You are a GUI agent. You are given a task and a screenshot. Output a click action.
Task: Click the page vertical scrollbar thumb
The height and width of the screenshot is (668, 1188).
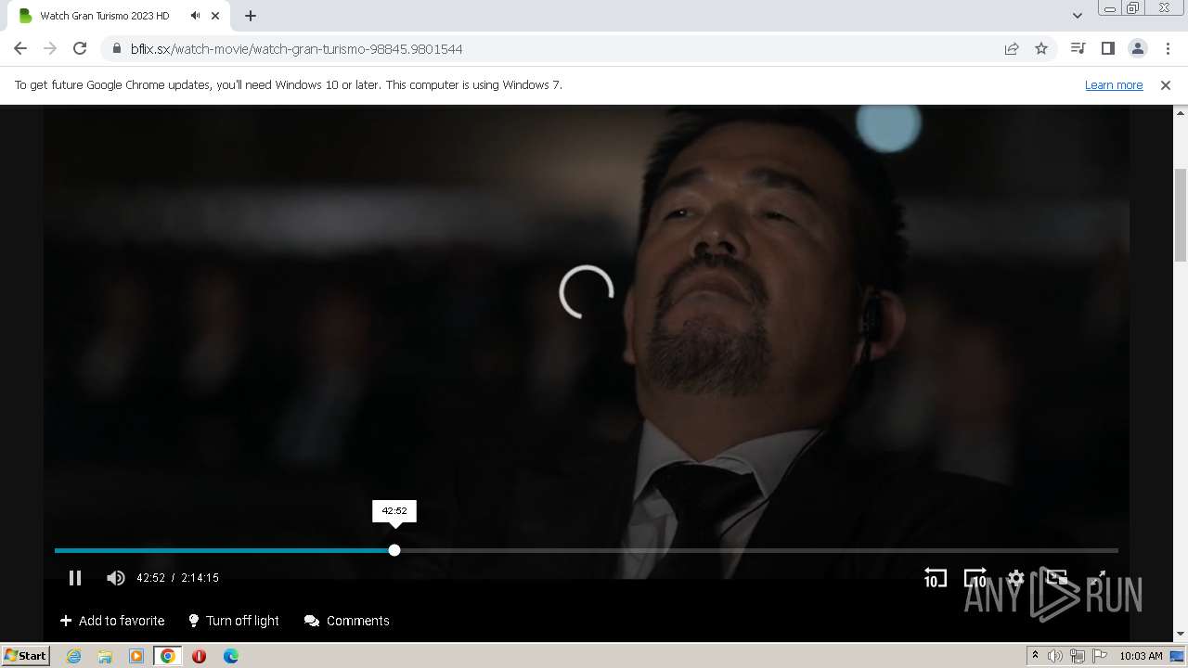point(1181,215)
